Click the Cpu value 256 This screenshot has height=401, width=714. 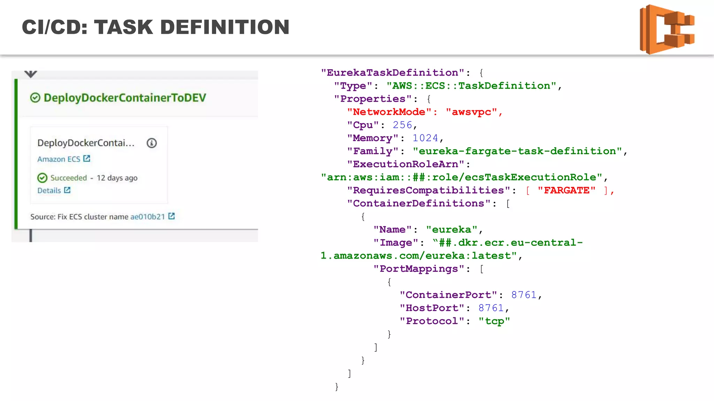[x=402, y=125]
